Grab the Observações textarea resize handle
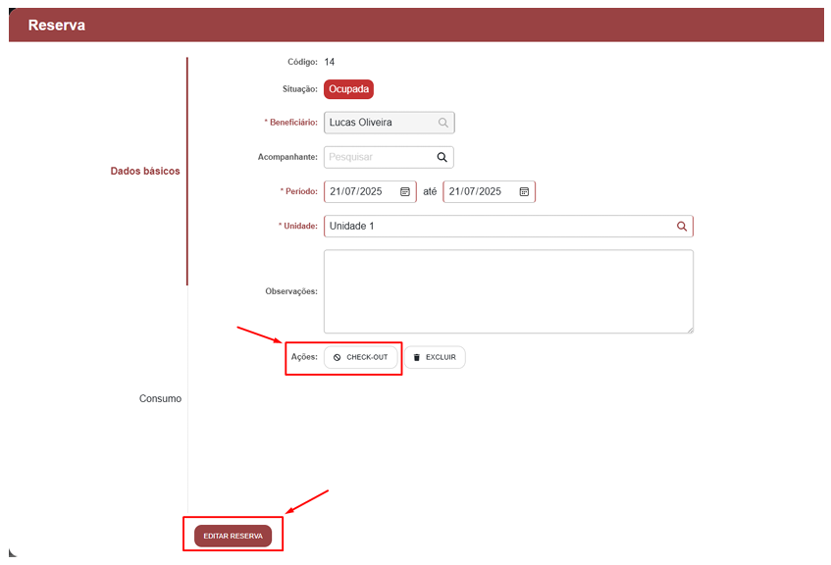The width and height of the screenshot is (831, 565). click(x=689, y=329)
